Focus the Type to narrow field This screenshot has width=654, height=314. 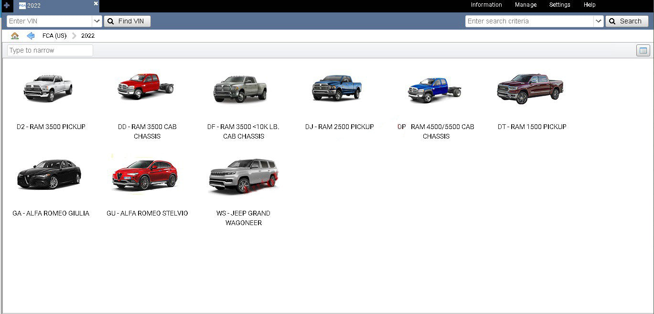click(x=50, y=50)
